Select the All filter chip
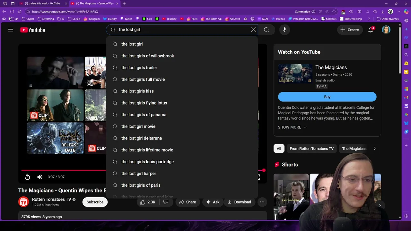Image resolution: width=411 pixels, height=231 pixels. pyautogui.click(x=279, y=149)
